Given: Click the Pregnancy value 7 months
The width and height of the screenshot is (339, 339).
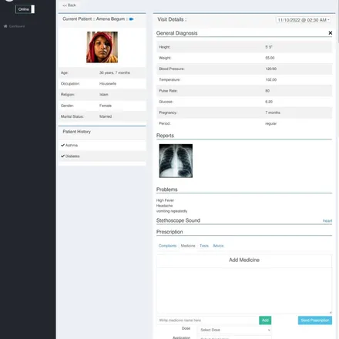Looking at the screenshot, I should pyautogui.click(x=273, y=112).
